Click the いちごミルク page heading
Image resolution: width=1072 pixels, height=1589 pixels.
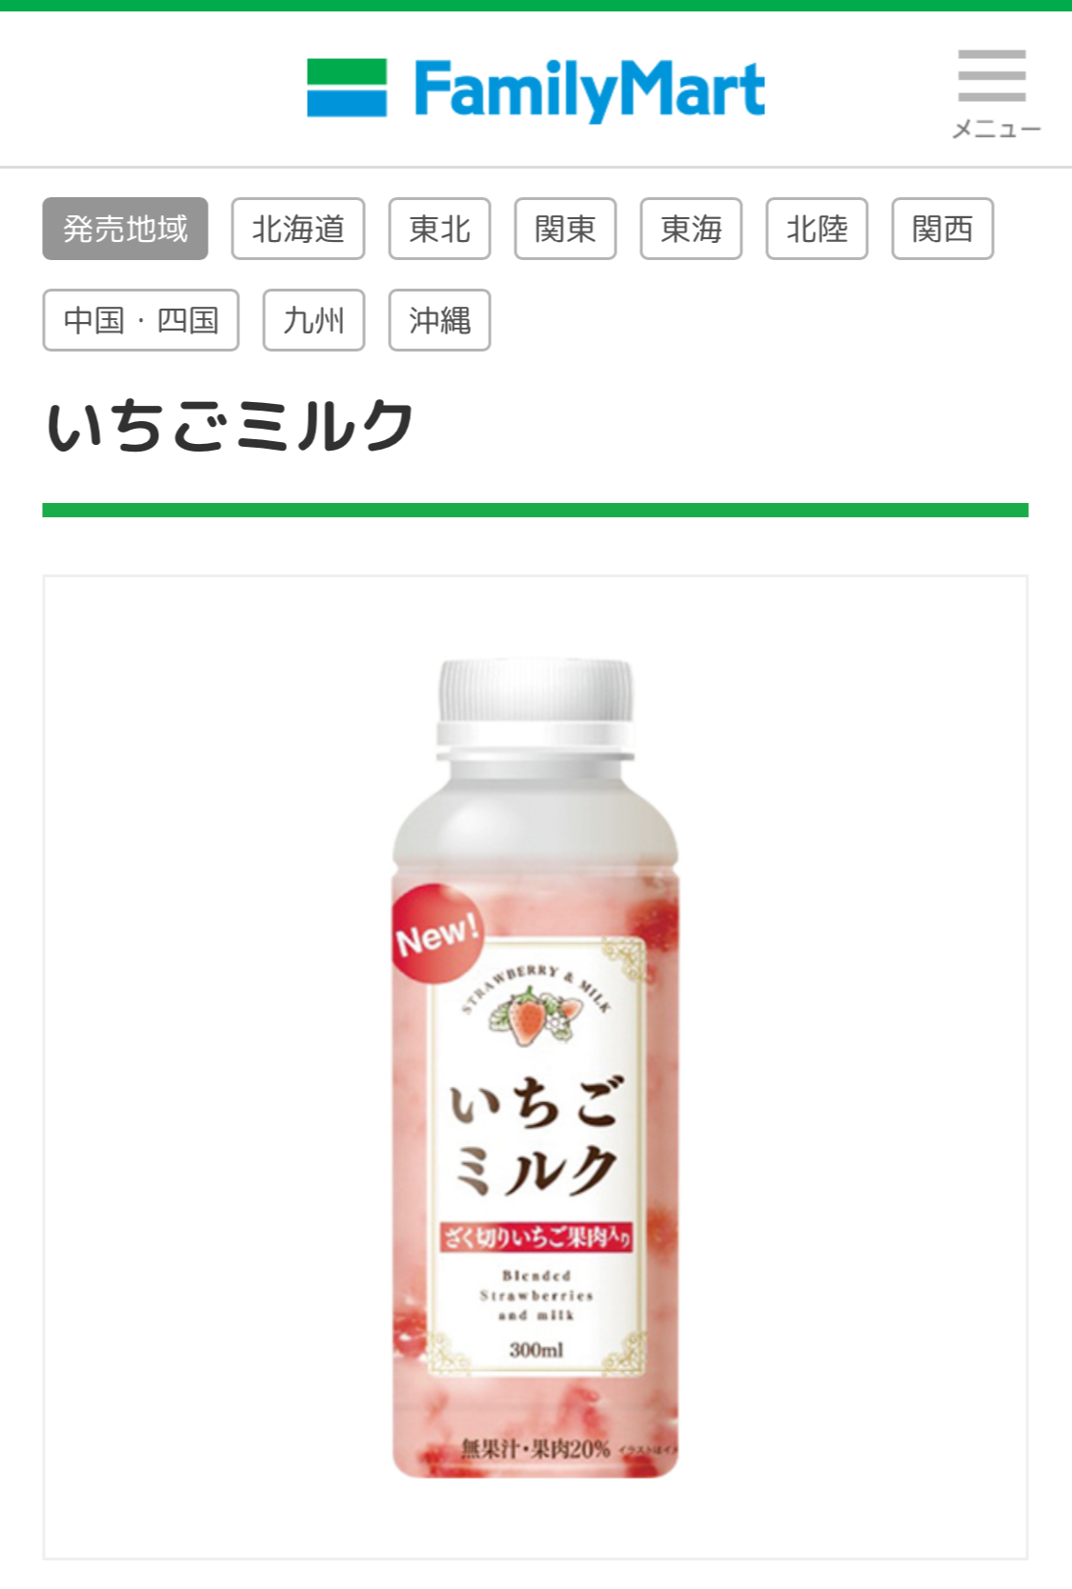coord(230,426)
